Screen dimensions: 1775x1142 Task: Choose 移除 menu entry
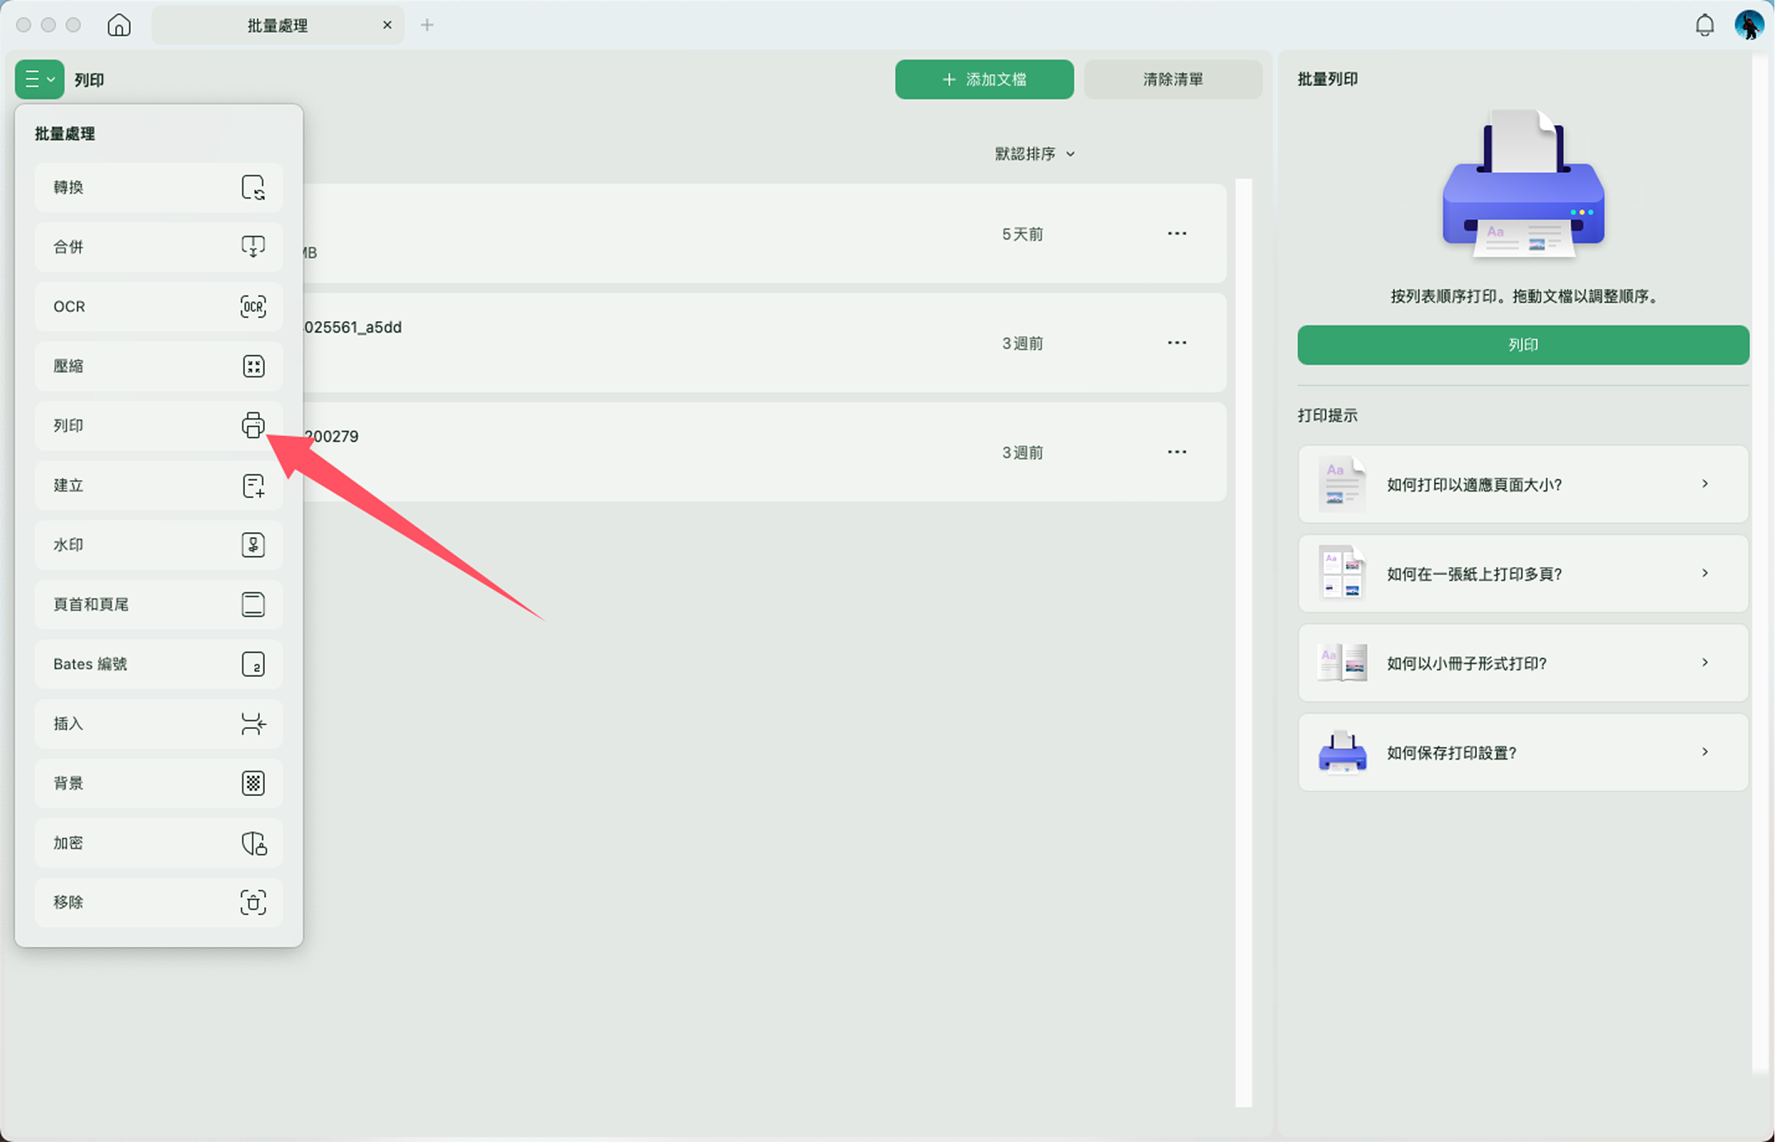(159, 902)
